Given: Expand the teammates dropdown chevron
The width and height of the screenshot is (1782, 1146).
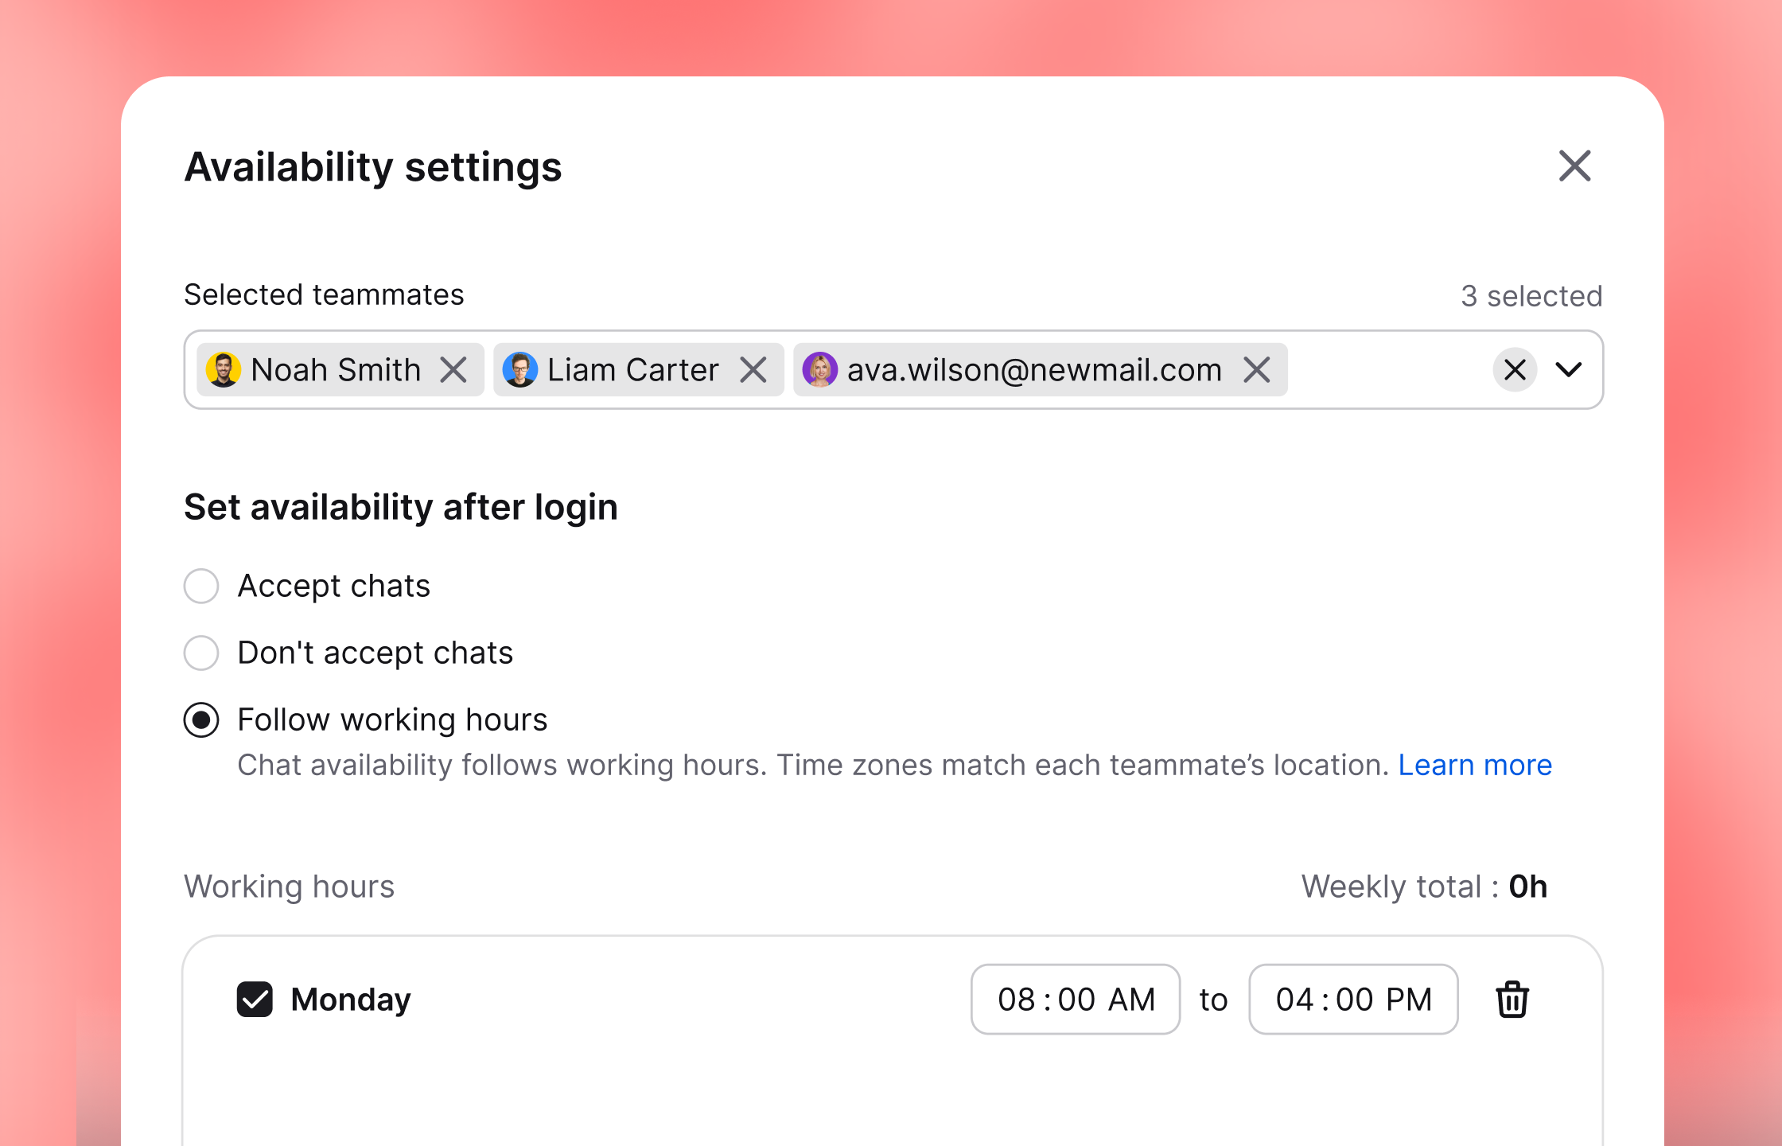Looking at the screenshot, I should click(x=1569, y=370).
